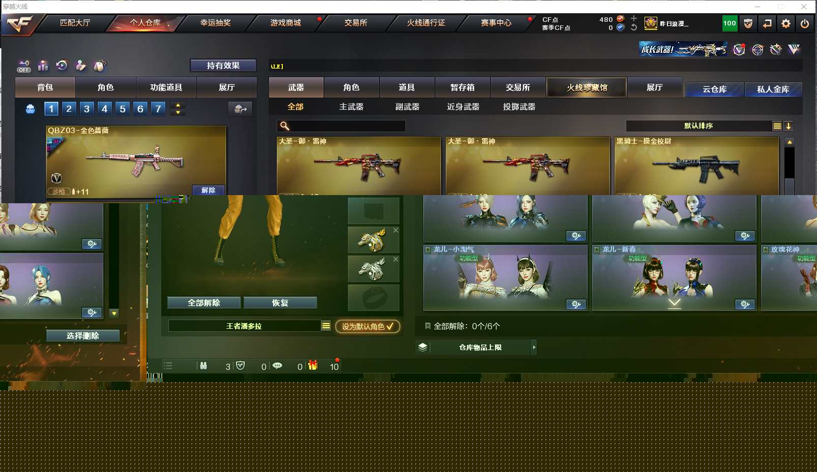Image resolution: width=817 pixels, height=472 pixels.
Task: Open the friends icon in bottom bar
Action: [x=203, y=366]
